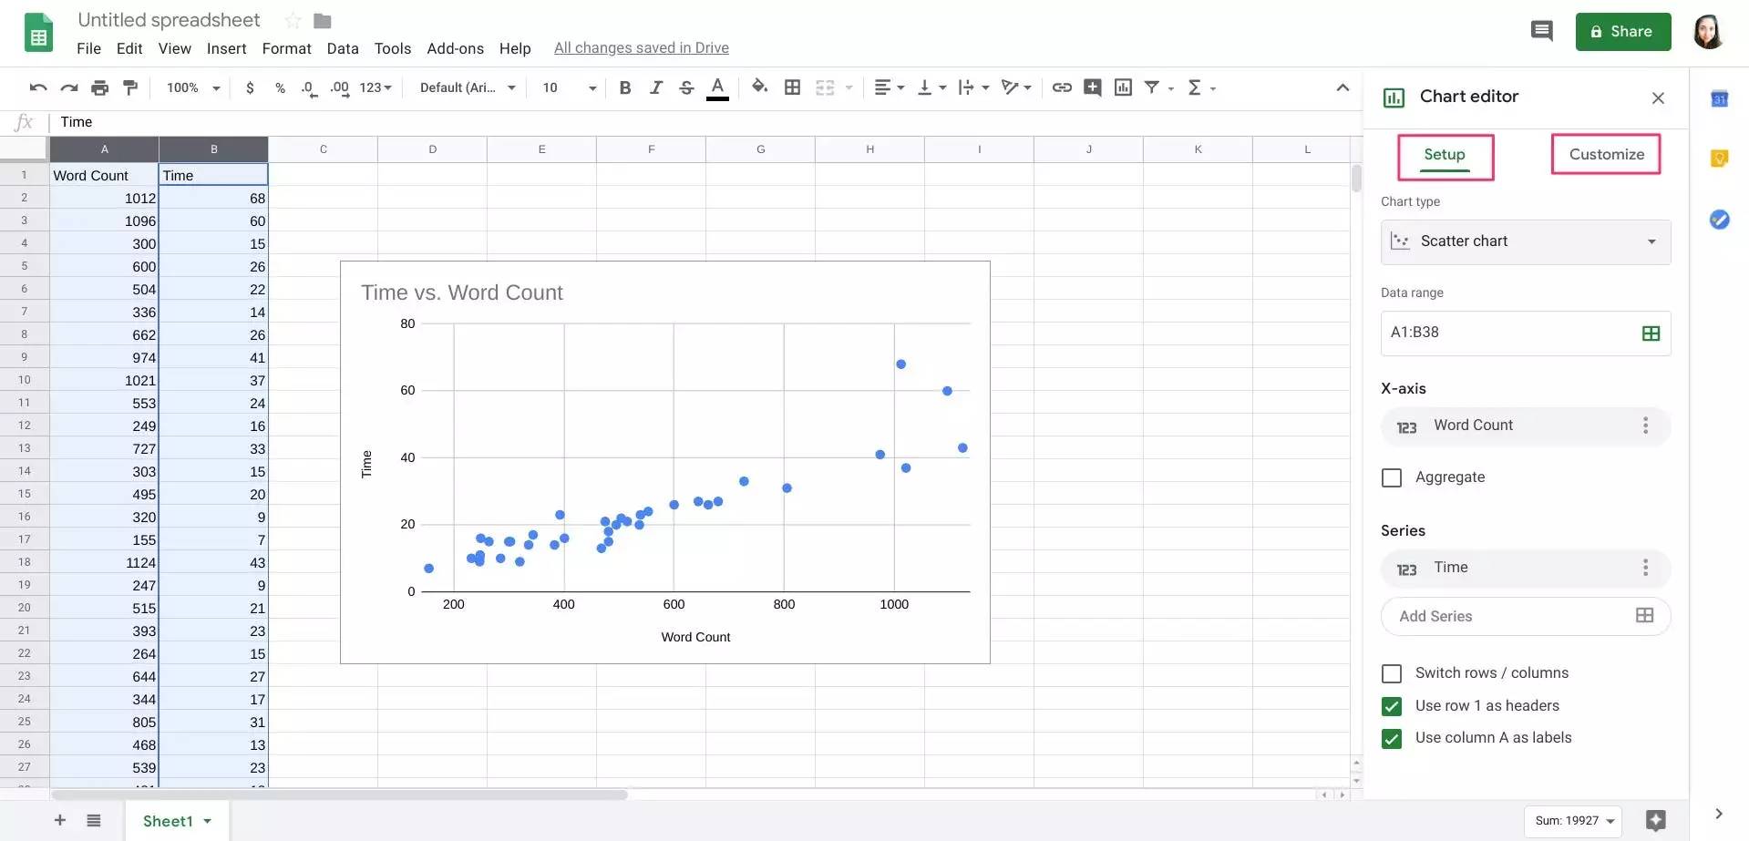Click the Merge cells icon
1749x841 pixels.
pyautogui.click(x=825, y=87)
